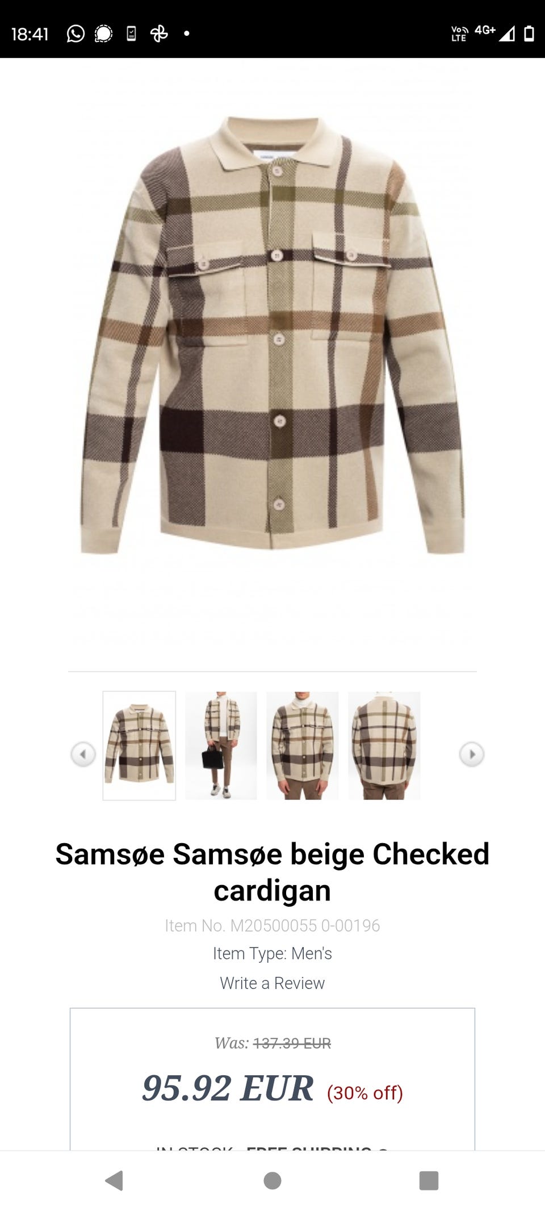Open the WhatsApp notification icon
This screenshot has width=545, height=1211.
coord(76,34)
